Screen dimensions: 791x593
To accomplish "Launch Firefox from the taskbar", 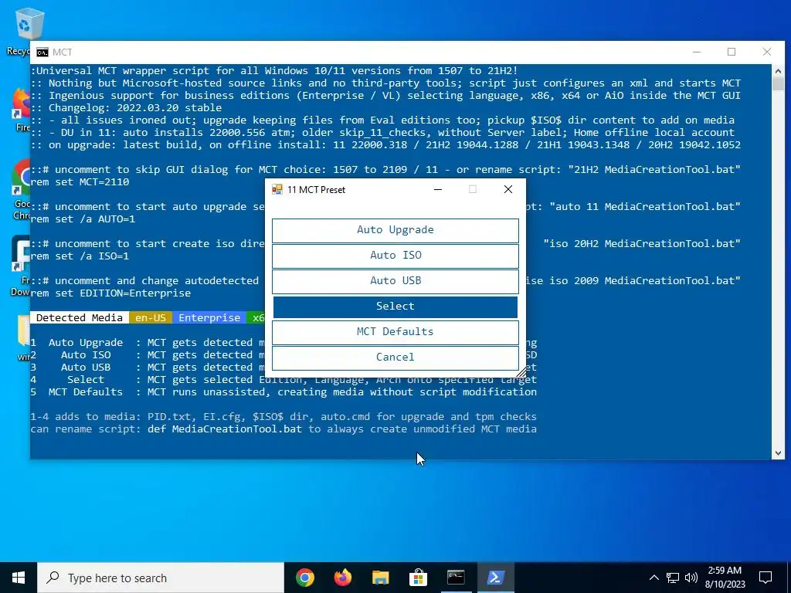I will point(343,578).
